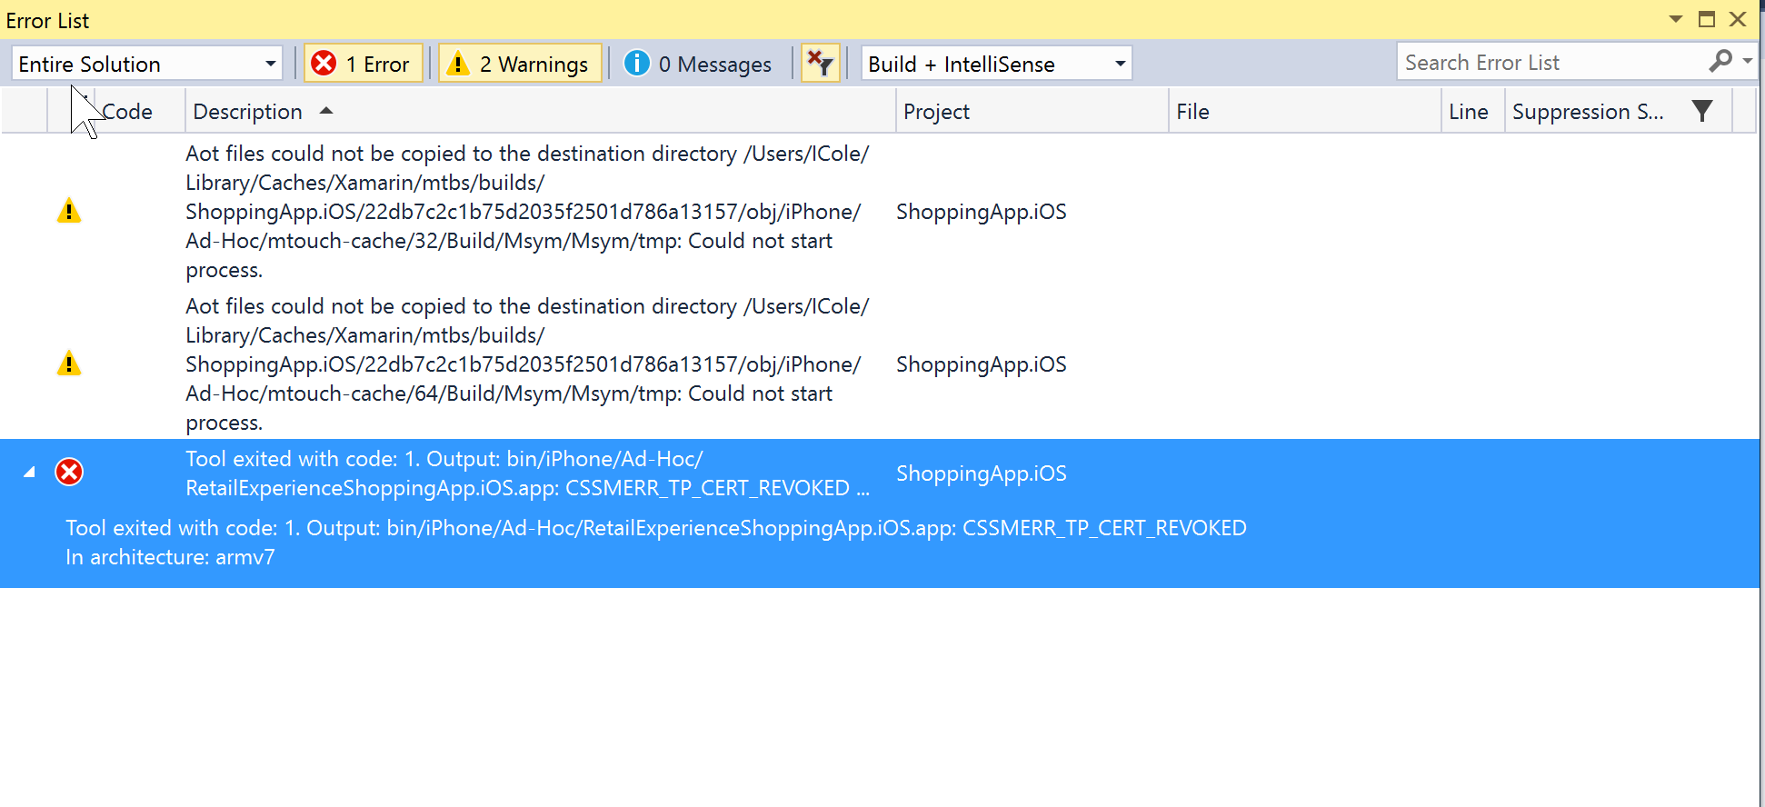
Task: Open the Entire Solution scope dropdown
Action: tap(147, 64)
